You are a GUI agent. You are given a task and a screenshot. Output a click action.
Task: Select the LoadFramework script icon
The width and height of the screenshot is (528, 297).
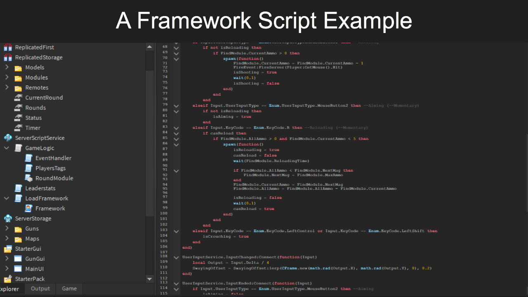coord(18,198)
